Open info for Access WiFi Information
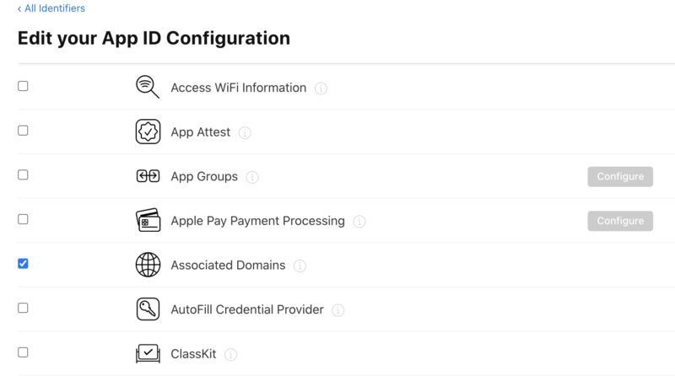This screenshot has height=376, width=675. (321, 88)
